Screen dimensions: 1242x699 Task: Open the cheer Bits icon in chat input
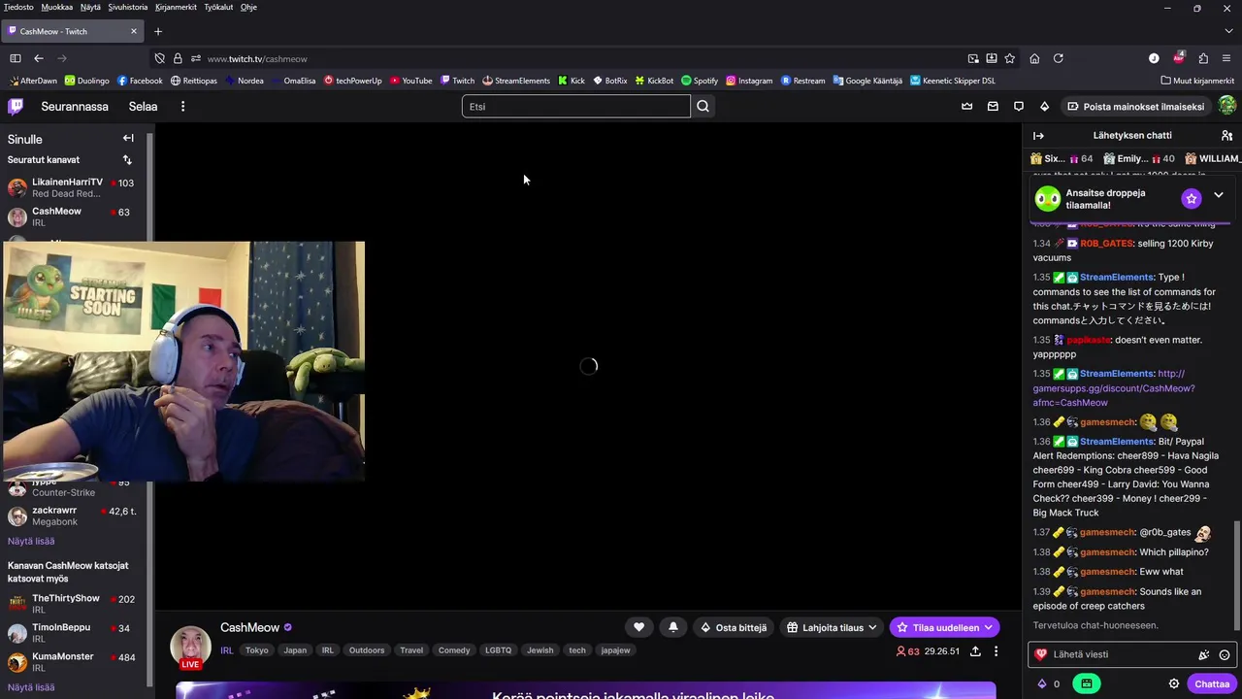[x=1204, y=654]
